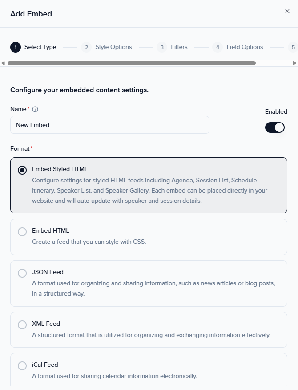Click the partially visible step 5 circle
298x390 pixels.
[292, 47]
